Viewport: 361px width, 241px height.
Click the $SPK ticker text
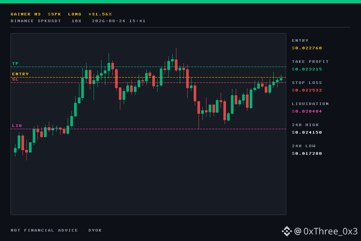[54, 14]
